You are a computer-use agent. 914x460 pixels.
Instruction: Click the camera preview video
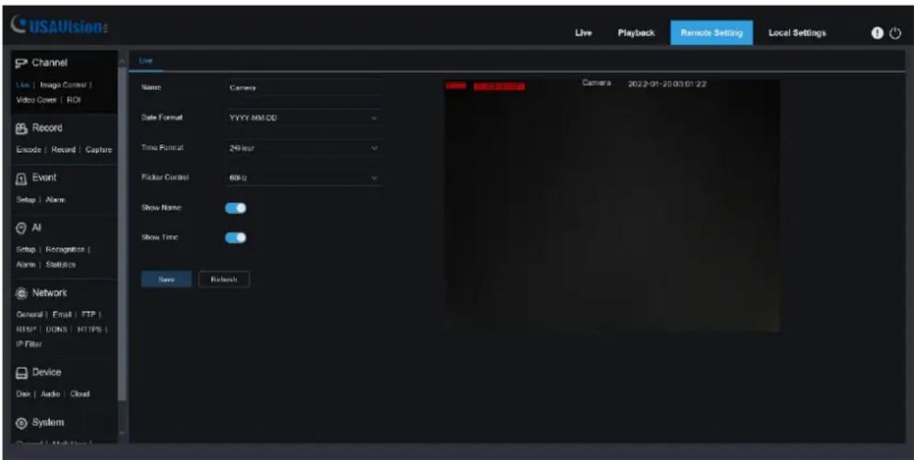(x=612, y=206)
